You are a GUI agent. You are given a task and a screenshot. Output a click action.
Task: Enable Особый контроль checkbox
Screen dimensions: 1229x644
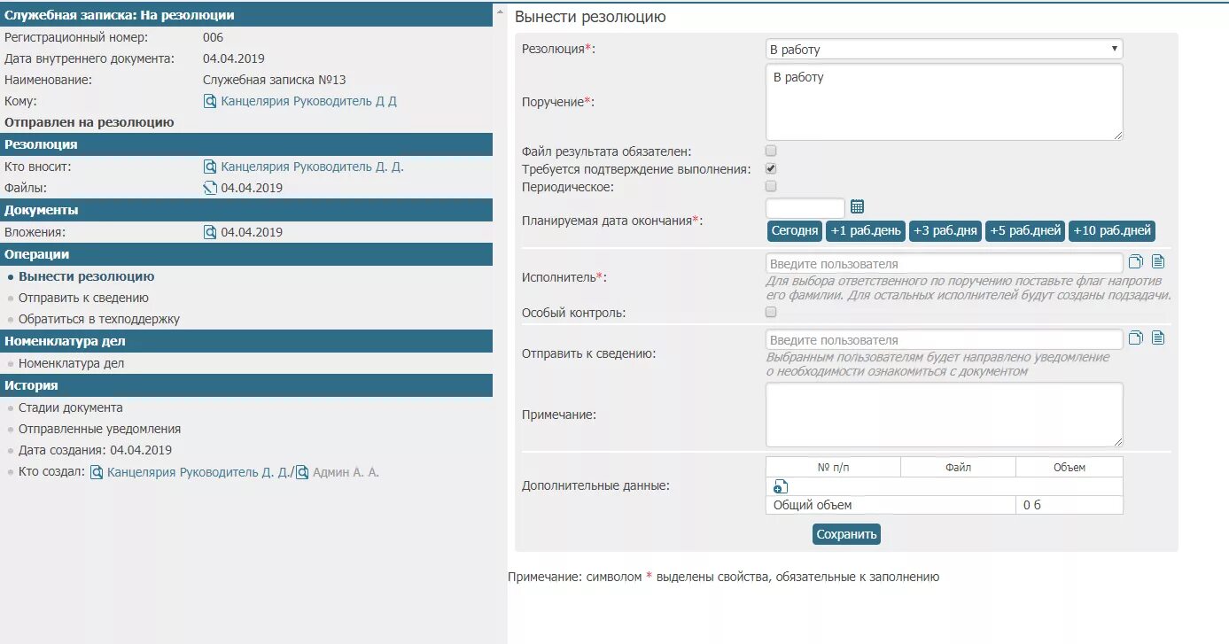[771, 313]
